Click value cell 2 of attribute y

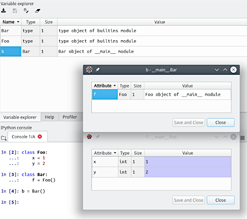click(x=188, y=172)
